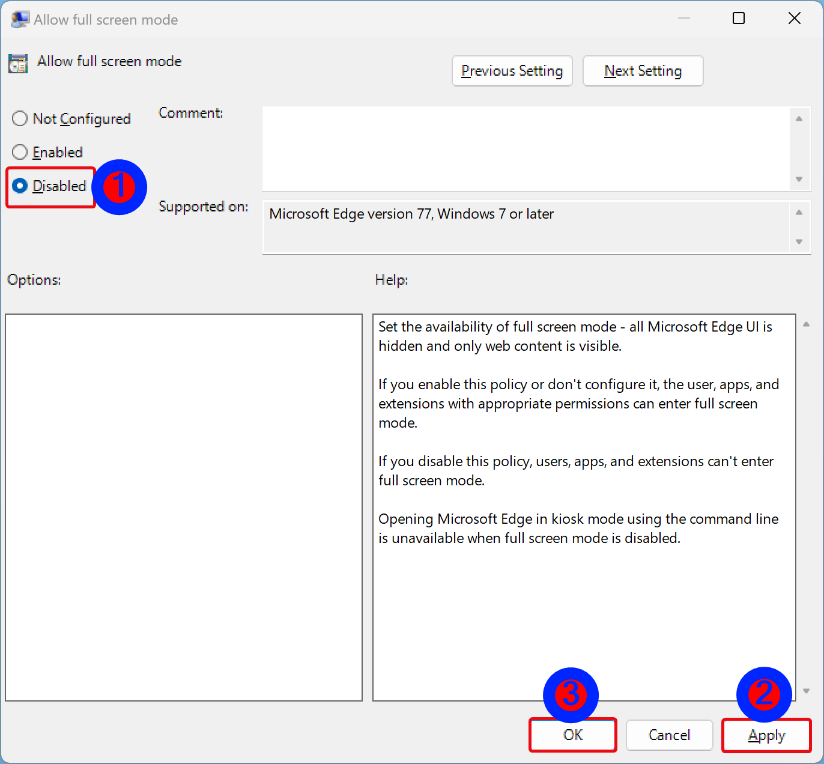Image resolution: width=824 pixels, height=764 pixels.
Task: Enable the policy by selecting Enabled
Action: click(19, 152)
